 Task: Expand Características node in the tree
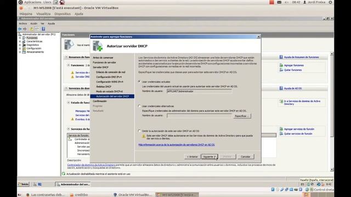click(x=20, y=42)
